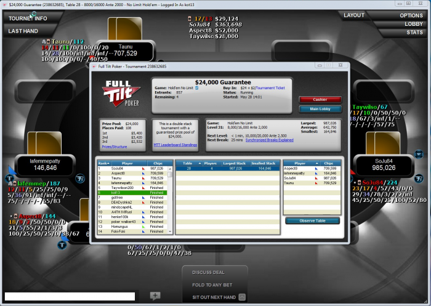431x306 pixels.
Task: Select mindscapeNL row in rank list
Action: pyautogui.click(x=132, y=207)
